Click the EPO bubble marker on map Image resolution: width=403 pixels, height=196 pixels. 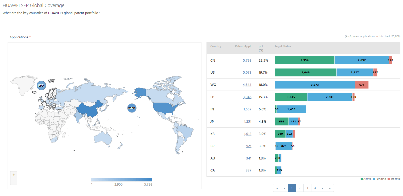point(41,86)
